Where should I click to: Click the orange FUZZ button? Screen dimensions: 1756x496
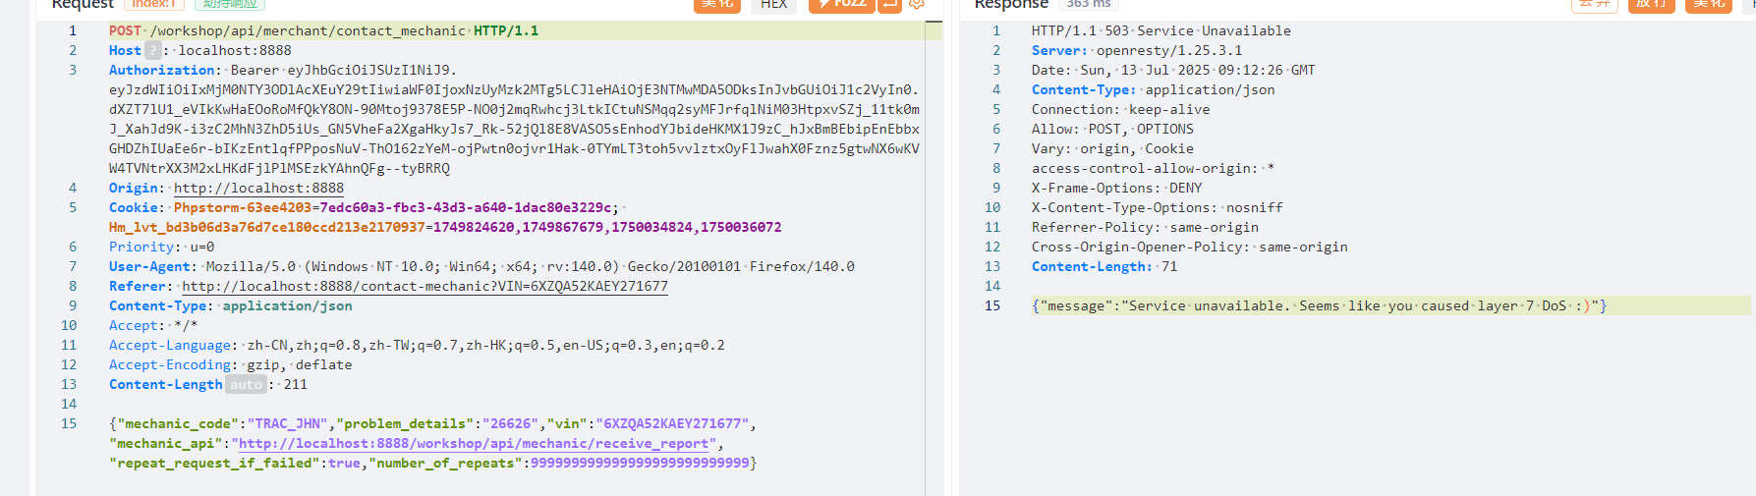coord(842,5)
